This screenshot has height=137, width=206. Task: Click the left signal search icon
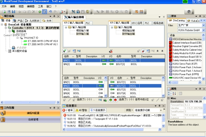tap(79, 51)
